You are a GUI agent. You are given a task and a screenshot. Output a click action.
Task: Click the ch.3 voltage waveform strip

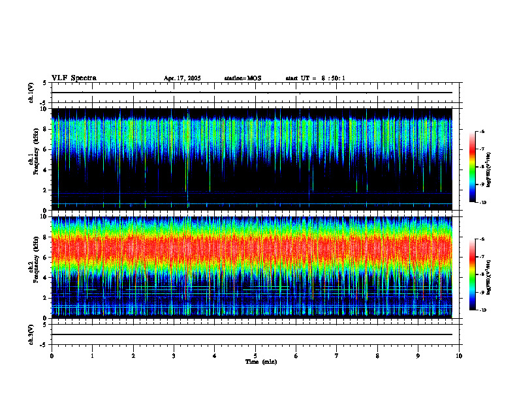[x=255, y=334]
